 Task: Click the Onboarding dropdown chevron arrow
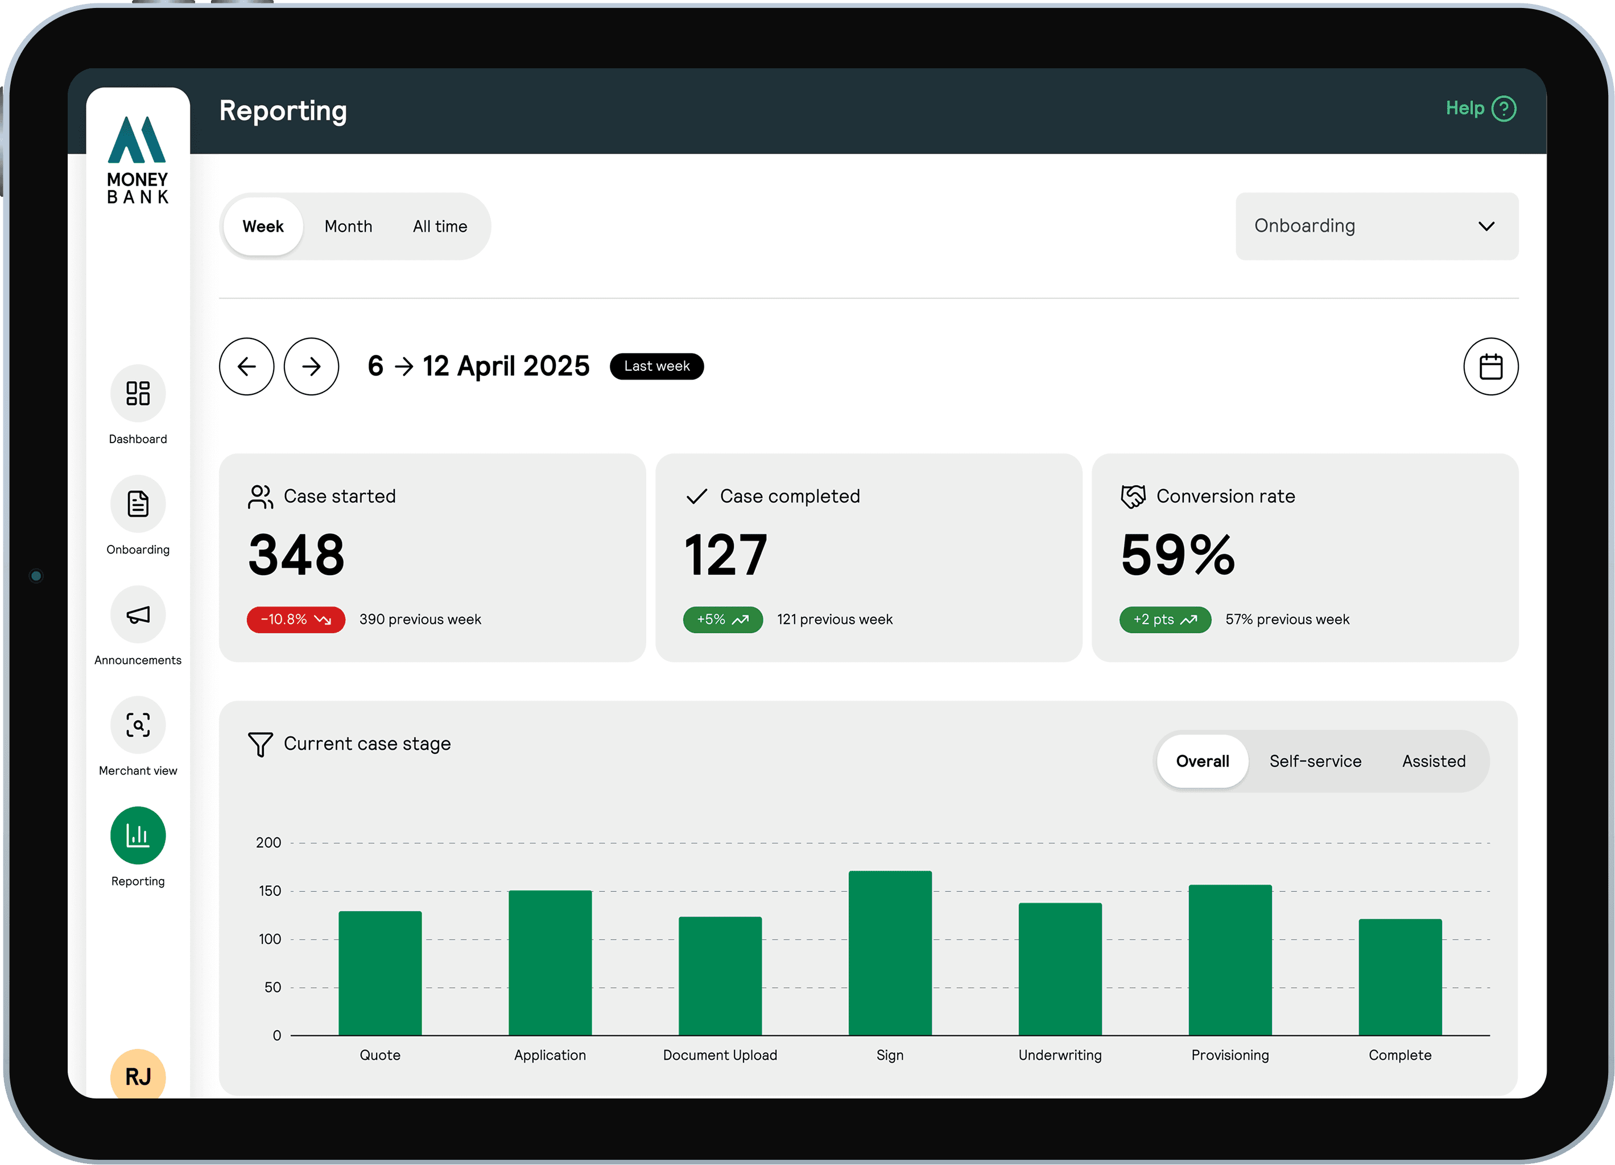click(1486, 226)
